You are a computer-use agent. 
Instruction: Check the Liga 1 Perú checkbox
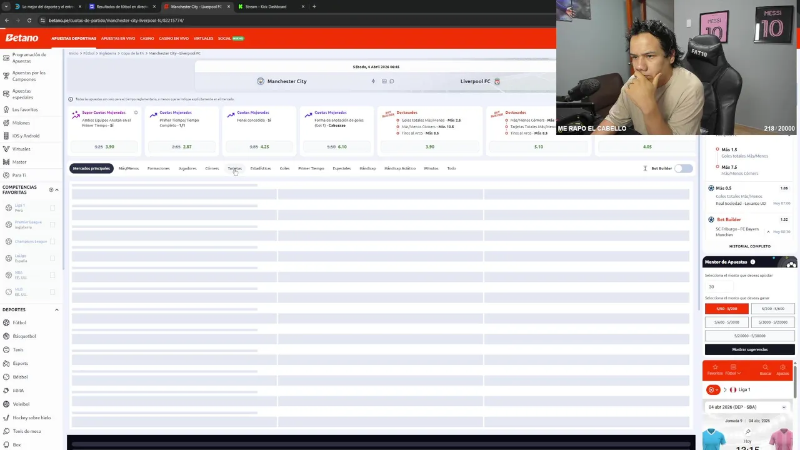[52, 208]
